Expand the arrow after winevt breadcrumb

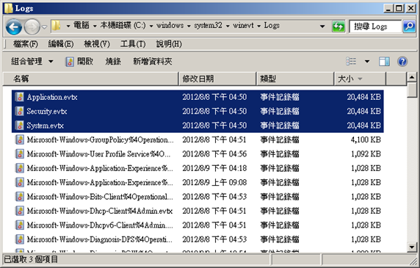[x=259, y=26]
